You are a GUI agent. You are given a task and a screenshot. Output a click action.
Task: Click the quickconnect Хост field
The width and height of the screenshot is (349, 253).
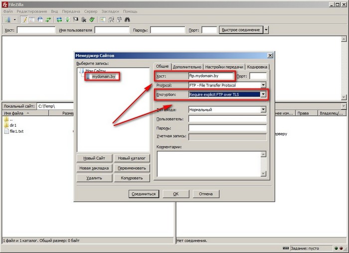click(36, 30)
